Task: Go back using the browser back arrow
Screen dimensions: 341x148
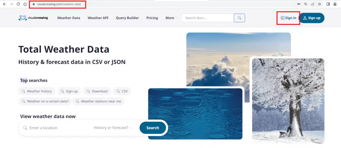Action: (x=4, y=4)
